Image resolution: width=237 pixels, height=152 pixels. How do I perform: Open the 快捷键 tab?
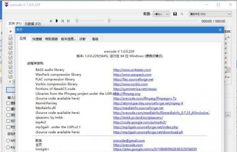click(37, 39)
